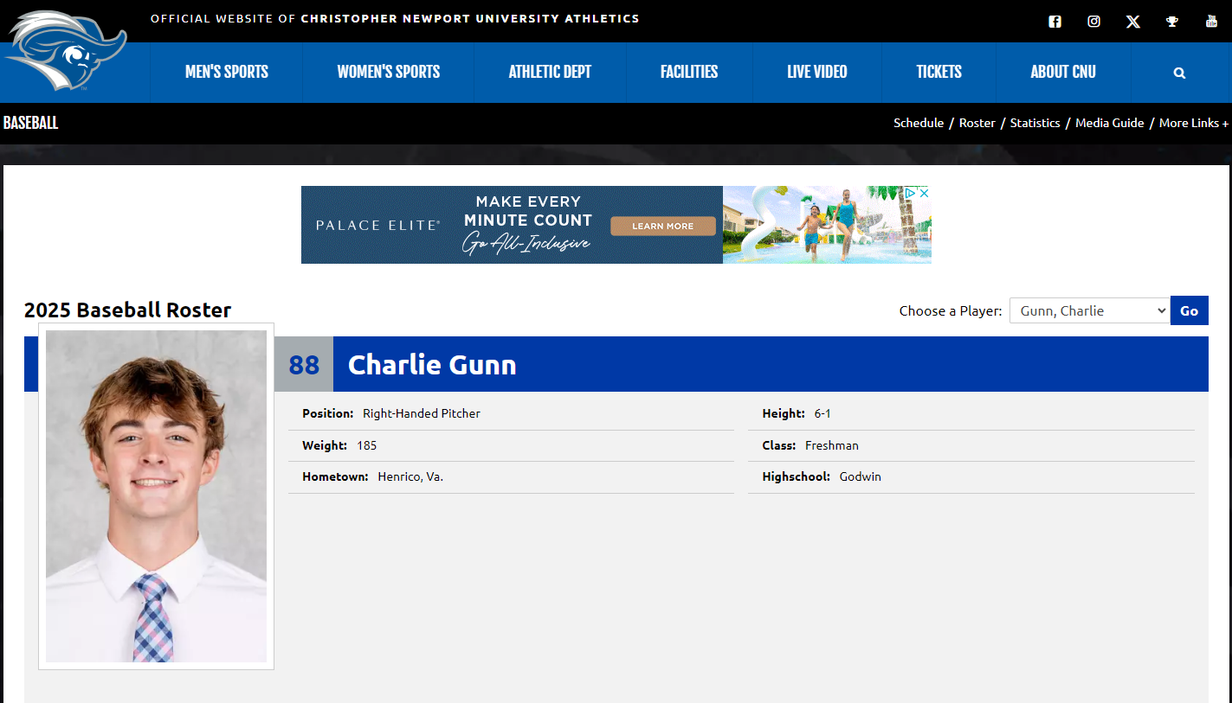Open the WOMEN'S SPORTS menu

[x=388, y=72]
